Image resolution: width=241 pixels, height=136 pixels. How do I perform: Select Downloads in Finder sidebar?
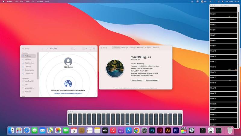[29, 74]
